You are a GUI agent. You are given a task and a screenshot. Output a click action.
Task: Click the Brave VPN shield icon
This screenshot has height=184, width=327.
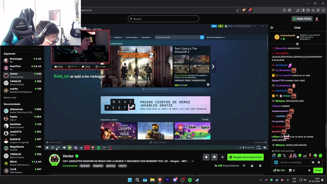318,10
